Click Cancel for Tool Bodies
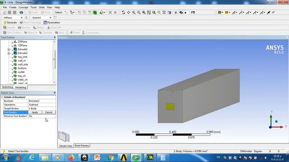This screenshot has height=162, width=289. [49, 112]
